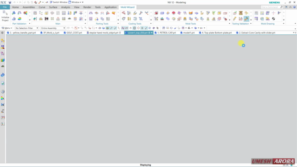The image size is (297, 167).
Task: Click the rainbow gradient icon in Part Validation
Action: point(19,19)
